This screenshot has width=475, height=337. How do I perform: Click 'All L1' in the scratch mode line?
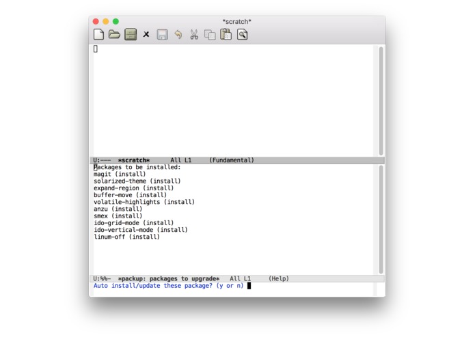tap(181, 160)
